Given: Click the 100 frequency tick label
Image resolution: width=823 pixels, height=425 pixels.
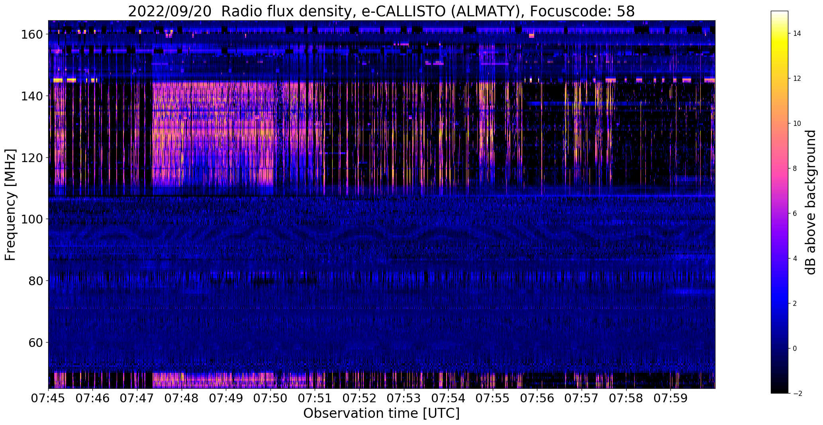Looking at the screenshot, I should 32,219.
